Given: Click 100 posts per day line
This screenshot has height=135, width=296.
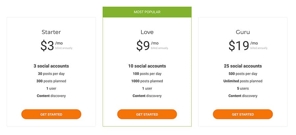Looking at the screenshot, I should coord(147,74).
